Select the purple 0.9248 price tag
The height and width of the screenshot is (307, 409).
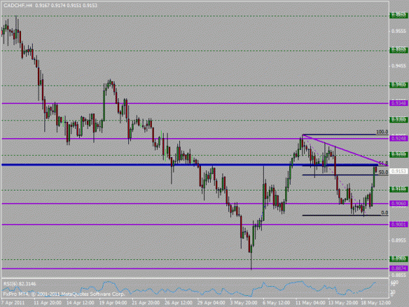point(399,139)
